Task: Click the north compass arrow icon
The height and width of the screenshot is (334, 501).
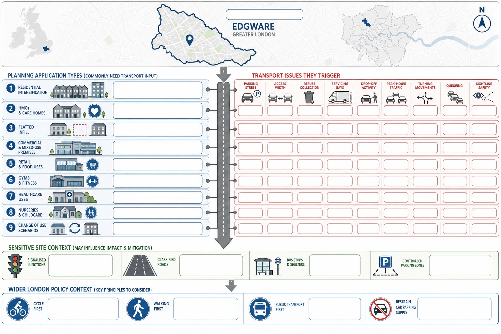Action: pos(482,23)
